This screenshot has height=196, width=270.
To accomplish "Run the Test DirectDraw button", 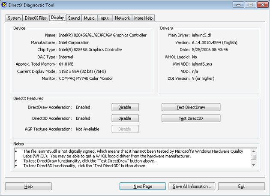I will [x=191, y=107].
